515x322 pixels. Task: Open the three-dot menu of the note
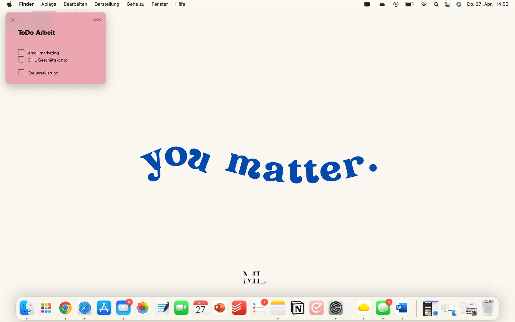[x=97, y=20]
